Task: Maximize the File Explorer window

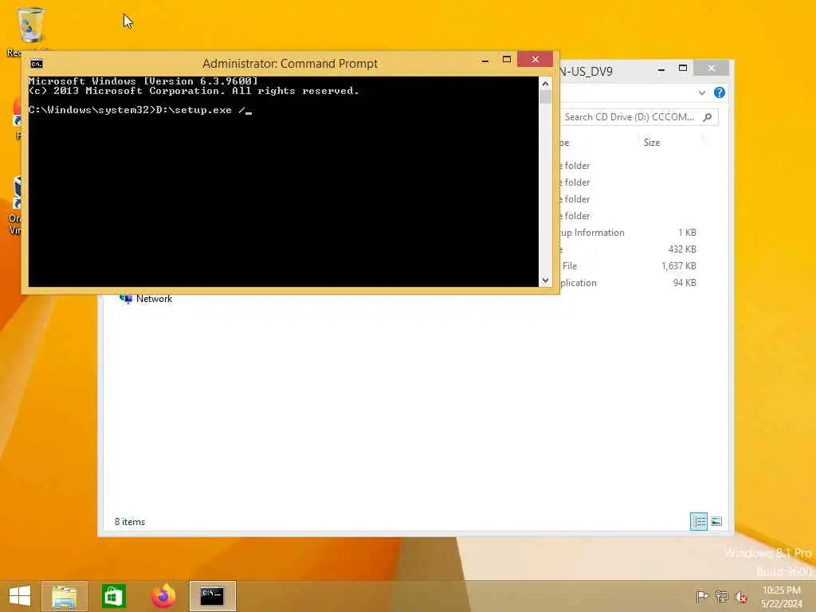Action: click(x=683, y=69)
